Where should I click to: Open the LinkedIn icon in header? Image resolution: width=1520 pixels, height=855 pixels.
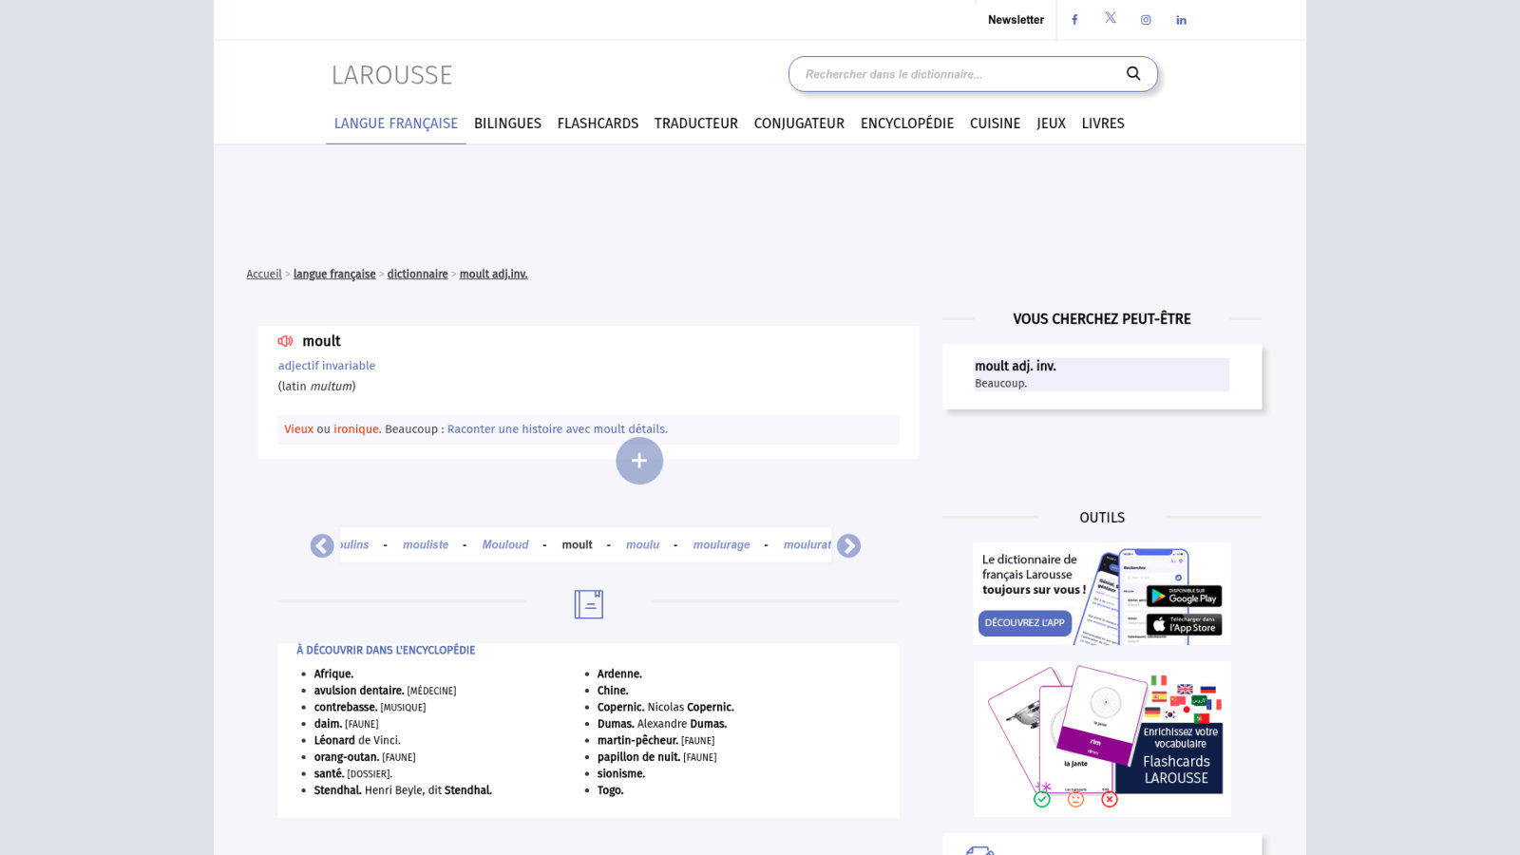tap(1181, 20)
